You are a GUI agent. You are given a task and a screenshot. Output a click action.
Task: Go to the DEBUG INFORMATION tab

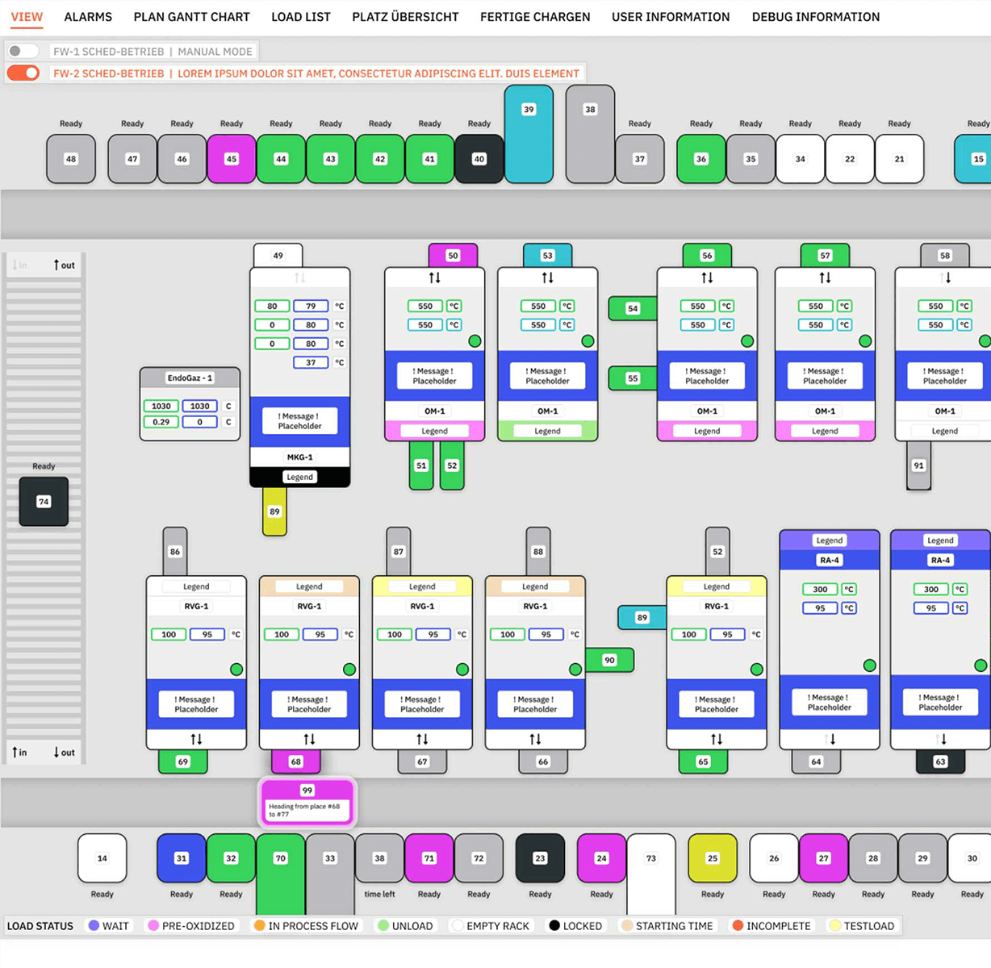tap(815, 17)
